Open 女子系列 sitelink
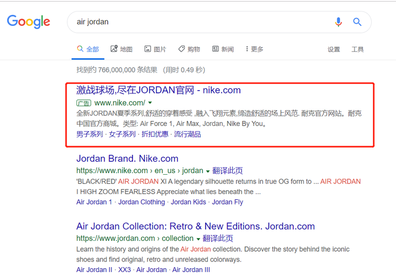This screenshot has width=396, height=277. pyautogui.click(x=122, y=134)
